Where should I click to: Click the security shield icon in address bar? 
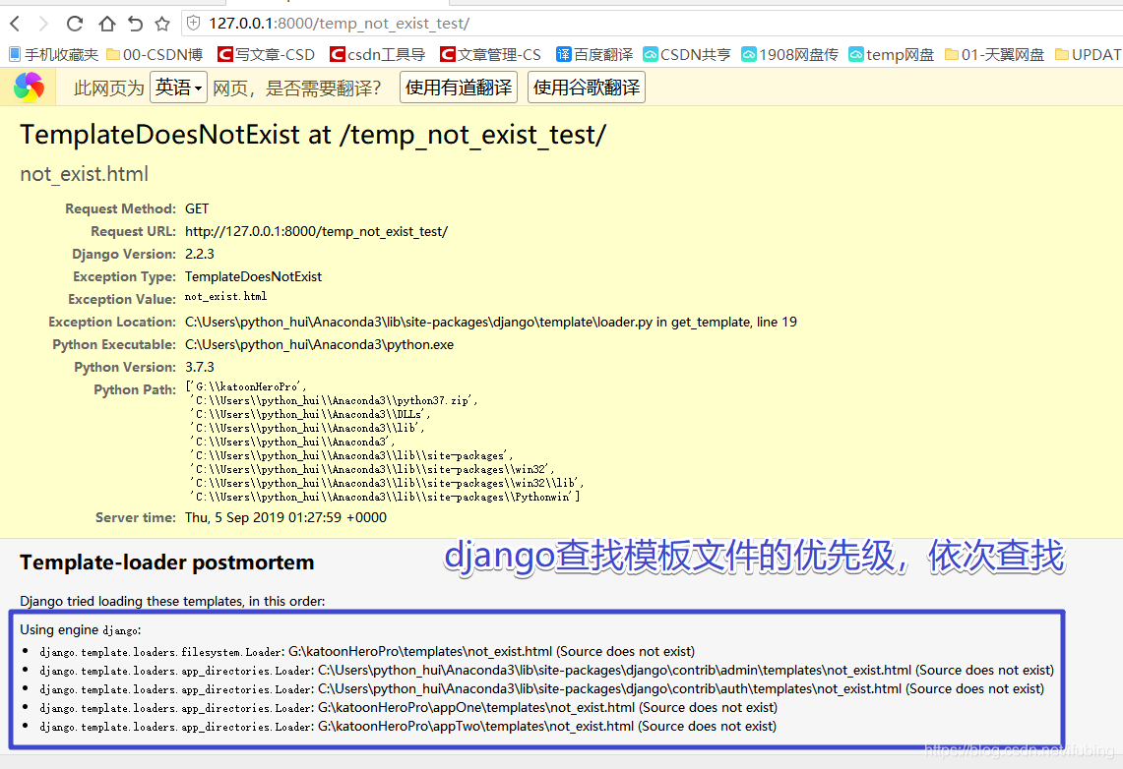tap(193, 24)
